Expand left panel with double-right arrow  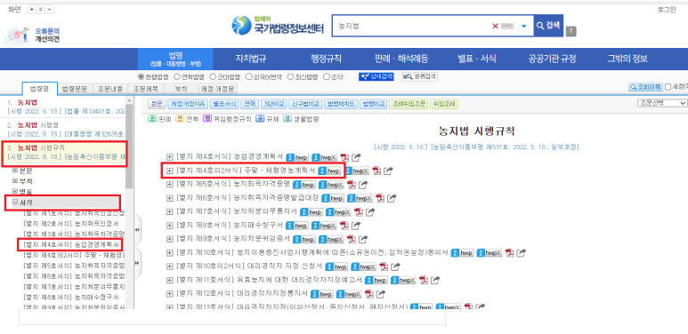tap(137, 263)
